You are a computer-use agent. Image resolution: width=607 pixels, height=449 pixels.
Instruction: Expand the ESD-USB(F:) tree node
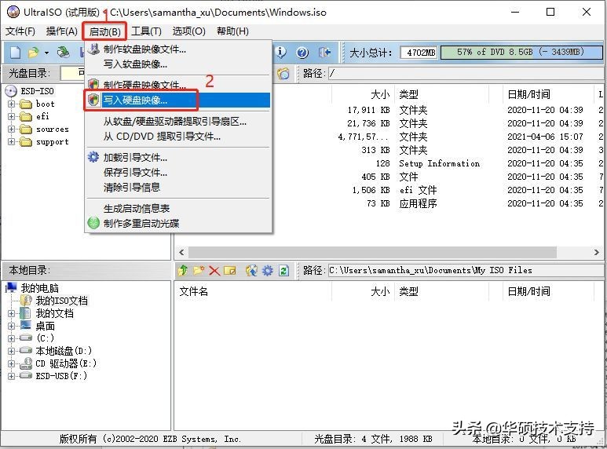[11, 376]
